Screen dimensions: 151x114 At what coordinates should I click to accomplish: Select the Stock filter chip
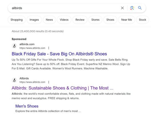point(142,20)
